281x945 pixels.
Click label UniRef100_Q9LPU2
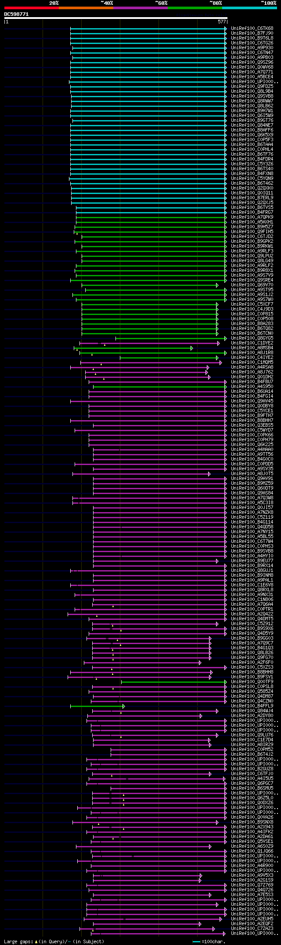(252, 256)
